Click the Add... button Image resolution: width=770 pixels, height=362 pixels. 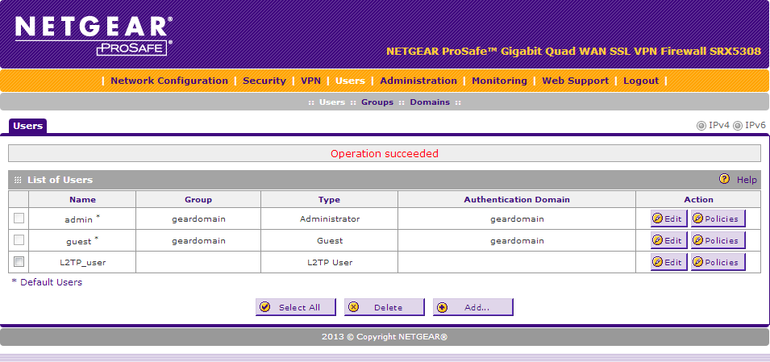point(473,307)
